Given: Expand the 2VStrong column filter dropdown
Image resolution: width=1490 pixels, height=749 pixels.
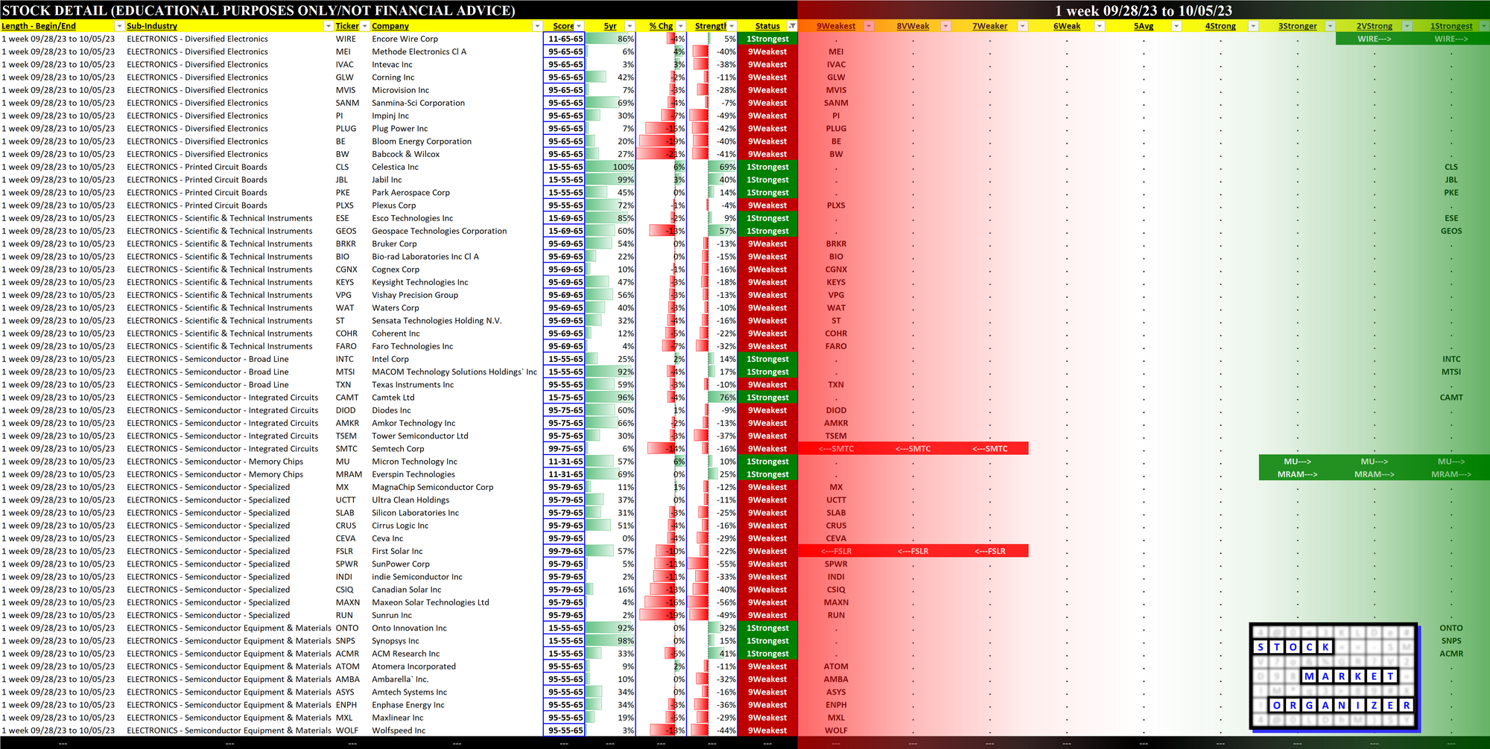Looking at the screenshot, I should click(x=1407, y=26).
